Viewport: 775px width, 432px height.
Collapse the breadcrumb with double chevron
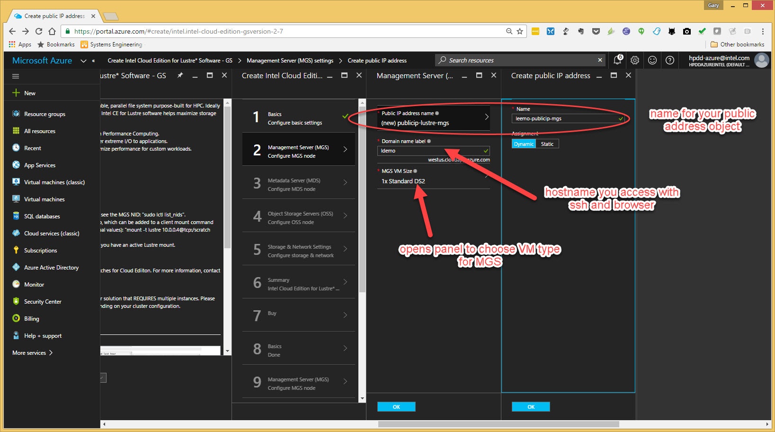coord(94,61)
